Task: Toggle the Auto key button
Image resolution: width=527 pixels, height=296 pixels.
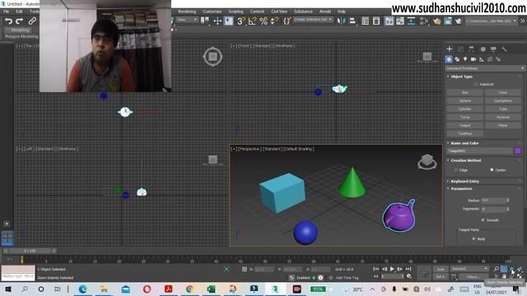Action: click(441, 269)
